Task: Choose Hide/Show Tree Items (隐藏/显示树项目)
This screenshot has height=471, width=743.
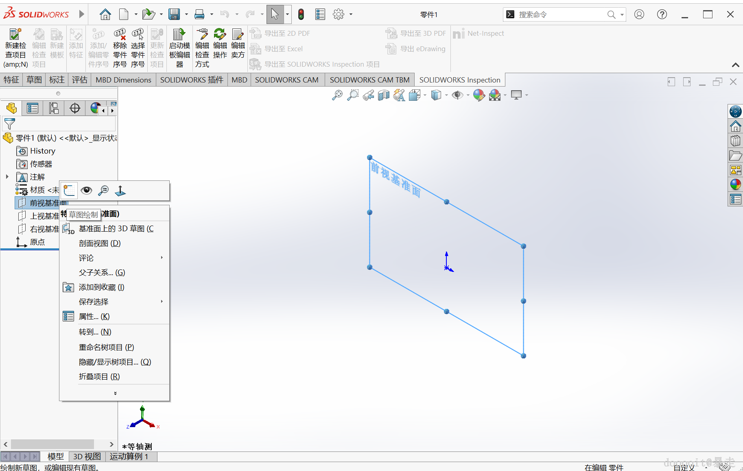Action: [116, 362]
